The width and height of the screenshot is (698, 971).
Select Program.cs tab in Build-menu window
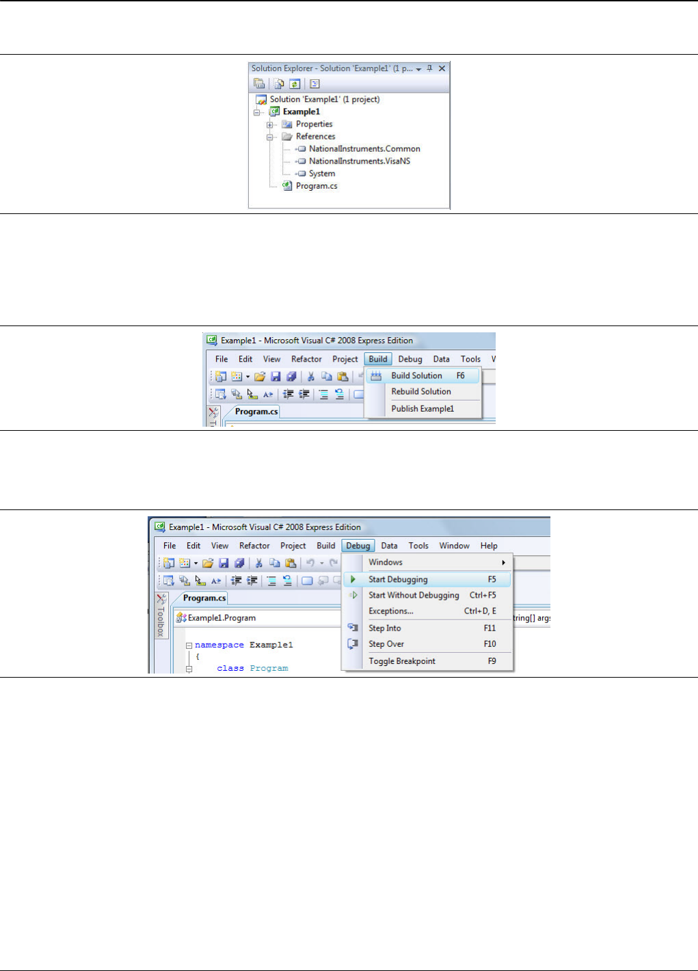(256, 412)
